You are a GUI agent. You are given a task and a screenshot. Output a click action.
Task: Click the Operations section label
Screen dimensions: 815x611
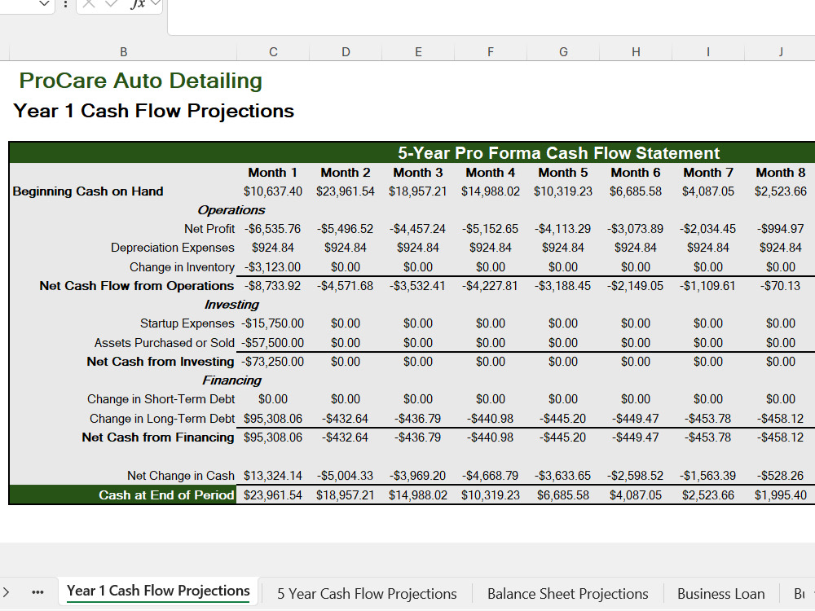pyautogui.click(x=231, y=210)
